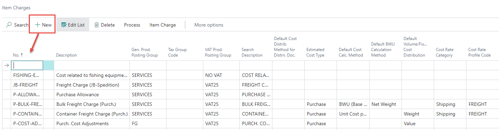
Task: Click the Edit List grid icon
Action: pyautogui.click(x=64, y=25)
